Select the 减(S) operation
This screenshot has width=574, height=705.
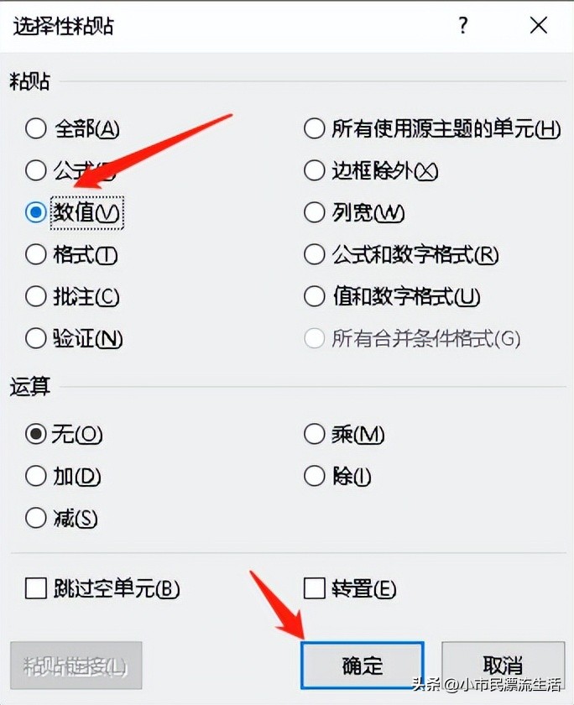[36, 519]
